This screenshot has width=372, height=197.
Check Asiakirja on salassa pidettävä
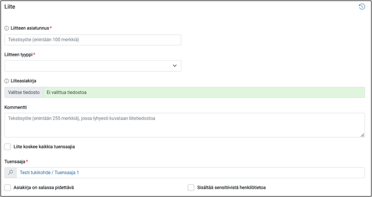[7, 188]
